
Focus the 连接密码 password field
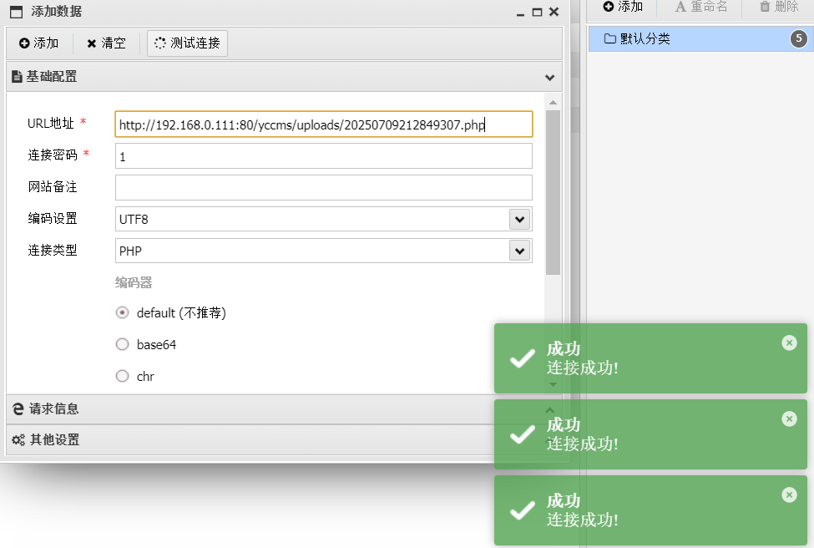[x=323, y=156]
